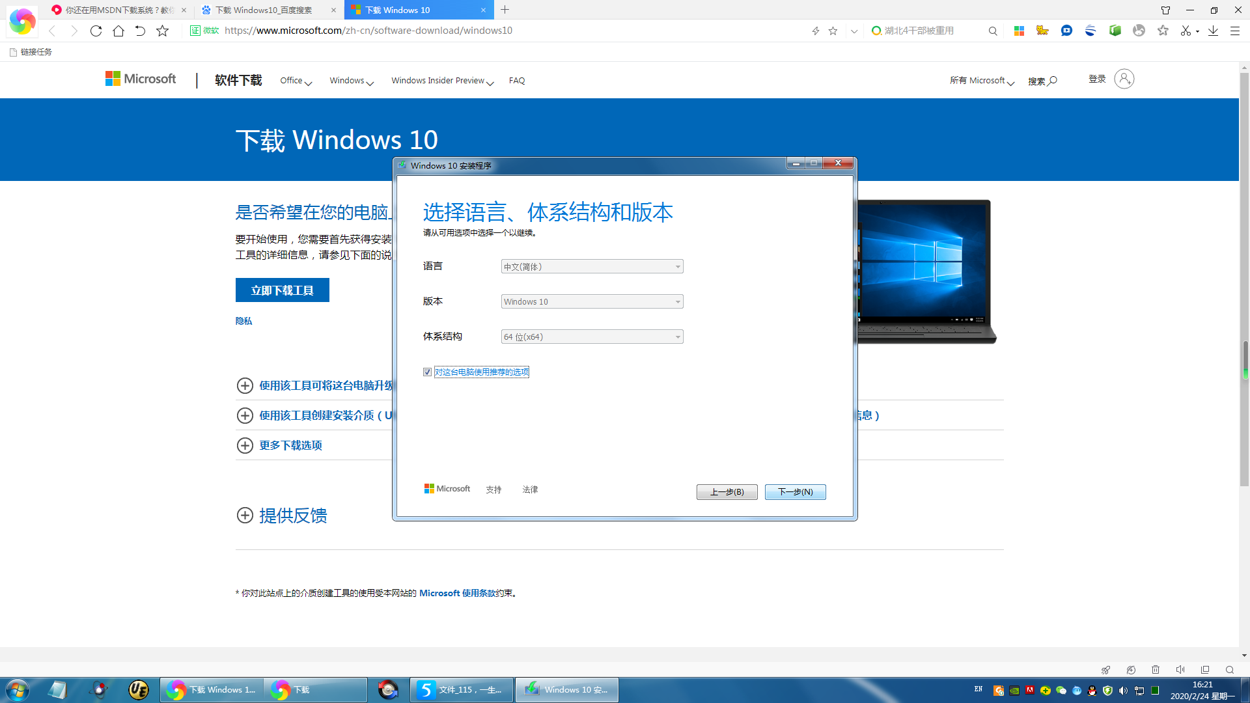Open the Microsoft 使用条款 link

click(457, 593)
